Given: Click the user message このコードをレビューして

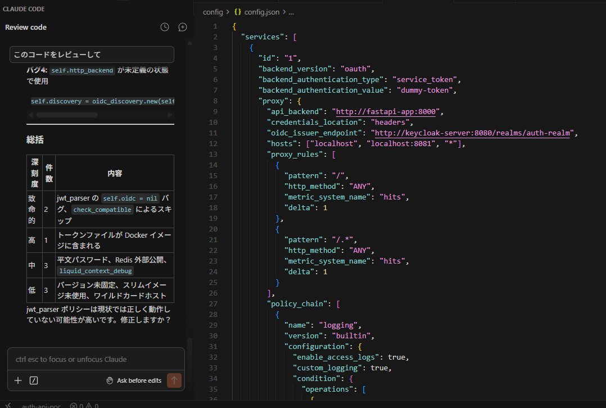Looking at the screenshot, I should [92, 55].
